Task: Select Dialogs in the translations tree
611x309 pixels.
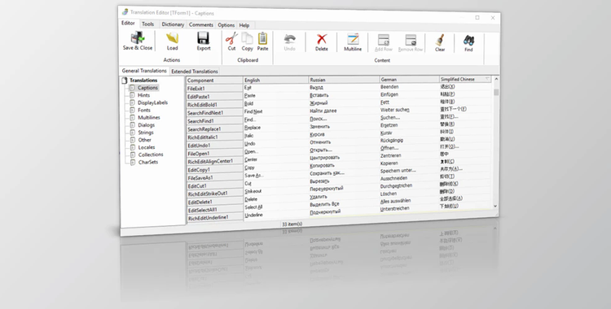Action: [147, 125]
